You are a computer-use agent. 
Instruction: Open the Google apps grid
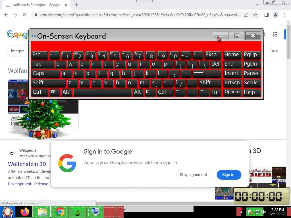click(275, 34)
